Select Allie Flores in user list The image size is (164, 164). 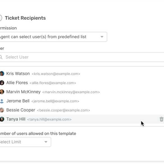coord(82,83)
